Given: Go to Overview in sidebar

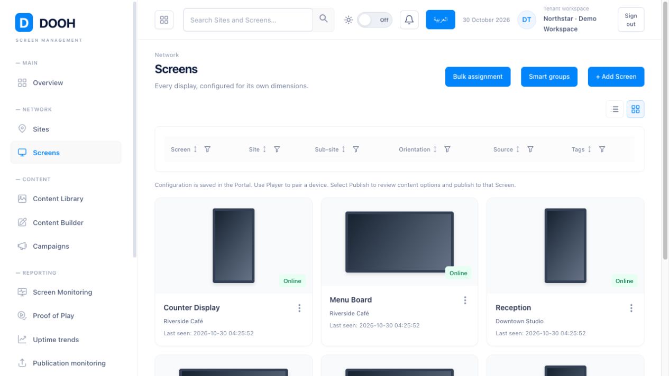Looking at the screenshot, I should (66, 83).
